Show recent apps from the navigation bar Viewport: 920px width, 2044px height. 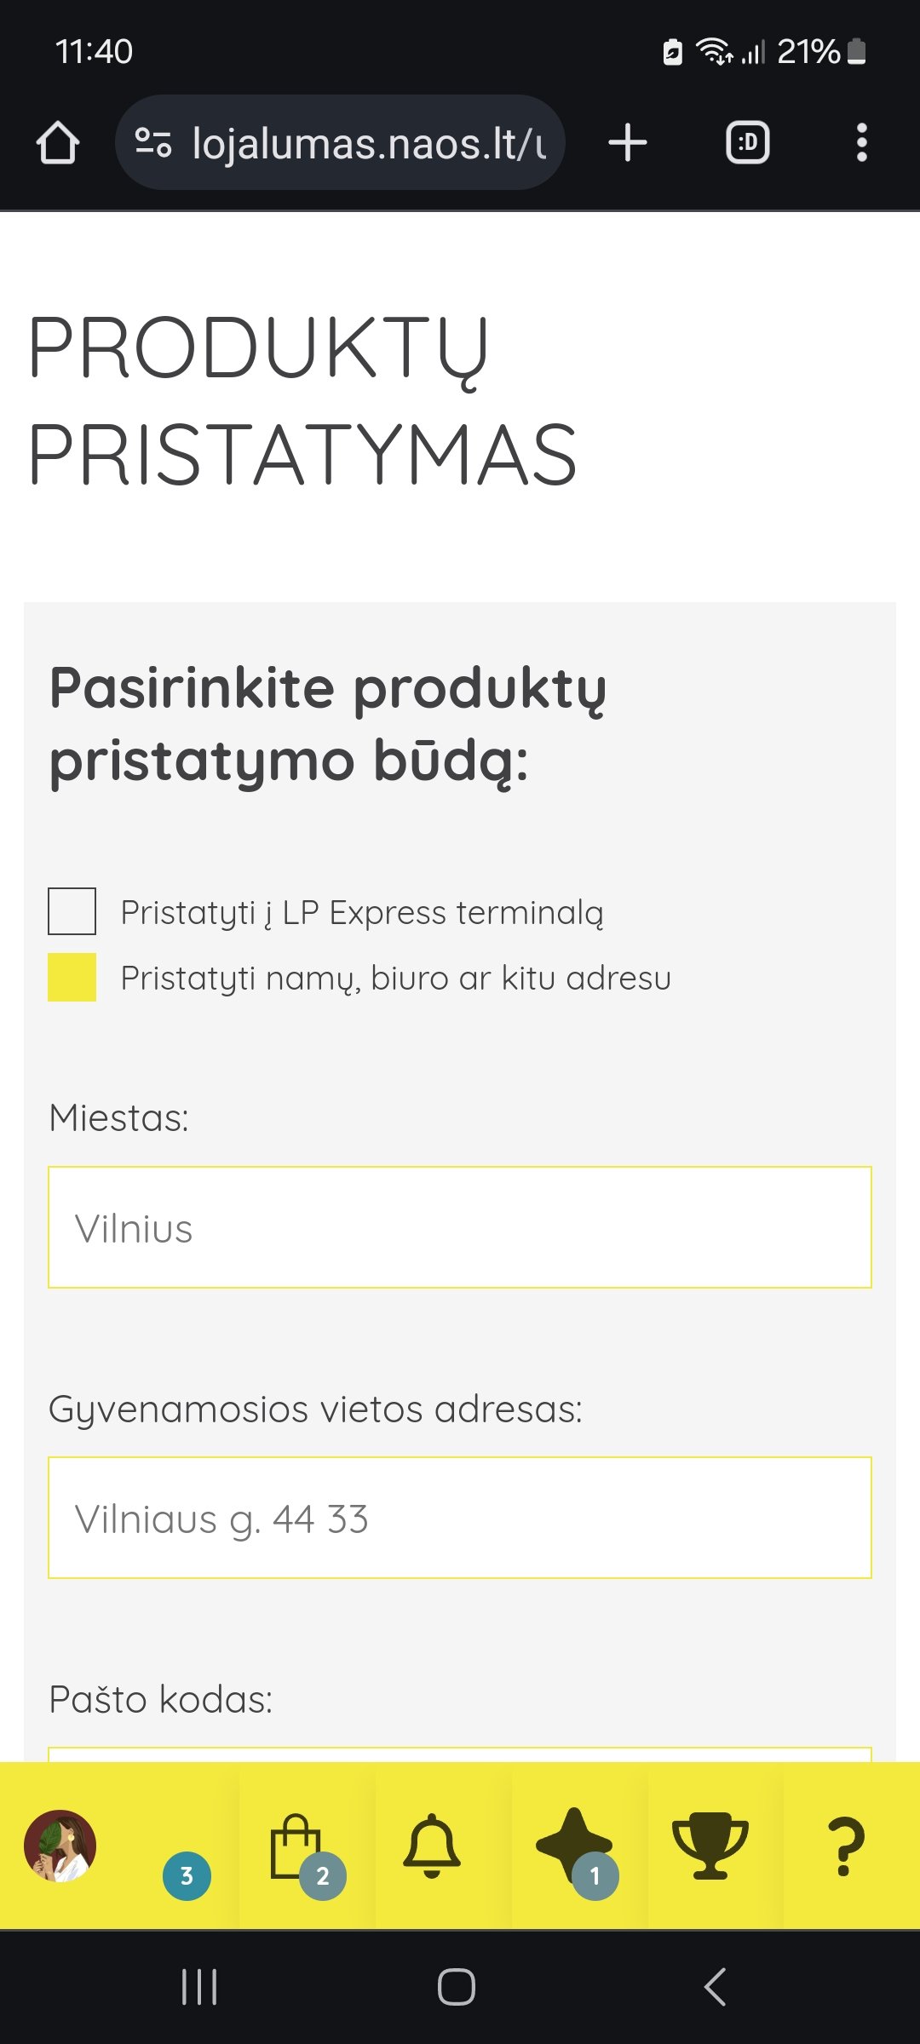click(x=199, y=1987)
